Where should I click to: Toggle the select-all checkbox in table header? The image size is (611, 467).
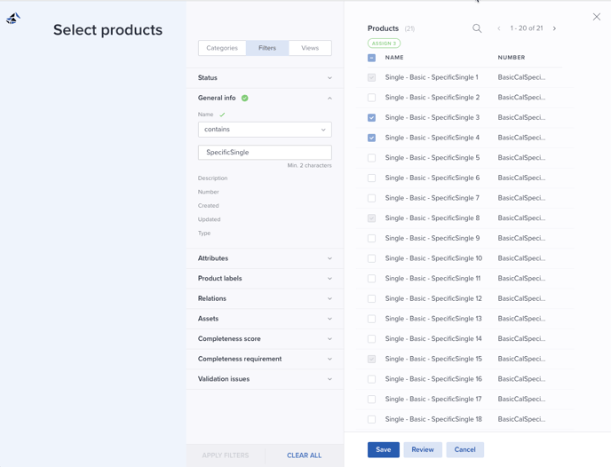pos(371,58)
